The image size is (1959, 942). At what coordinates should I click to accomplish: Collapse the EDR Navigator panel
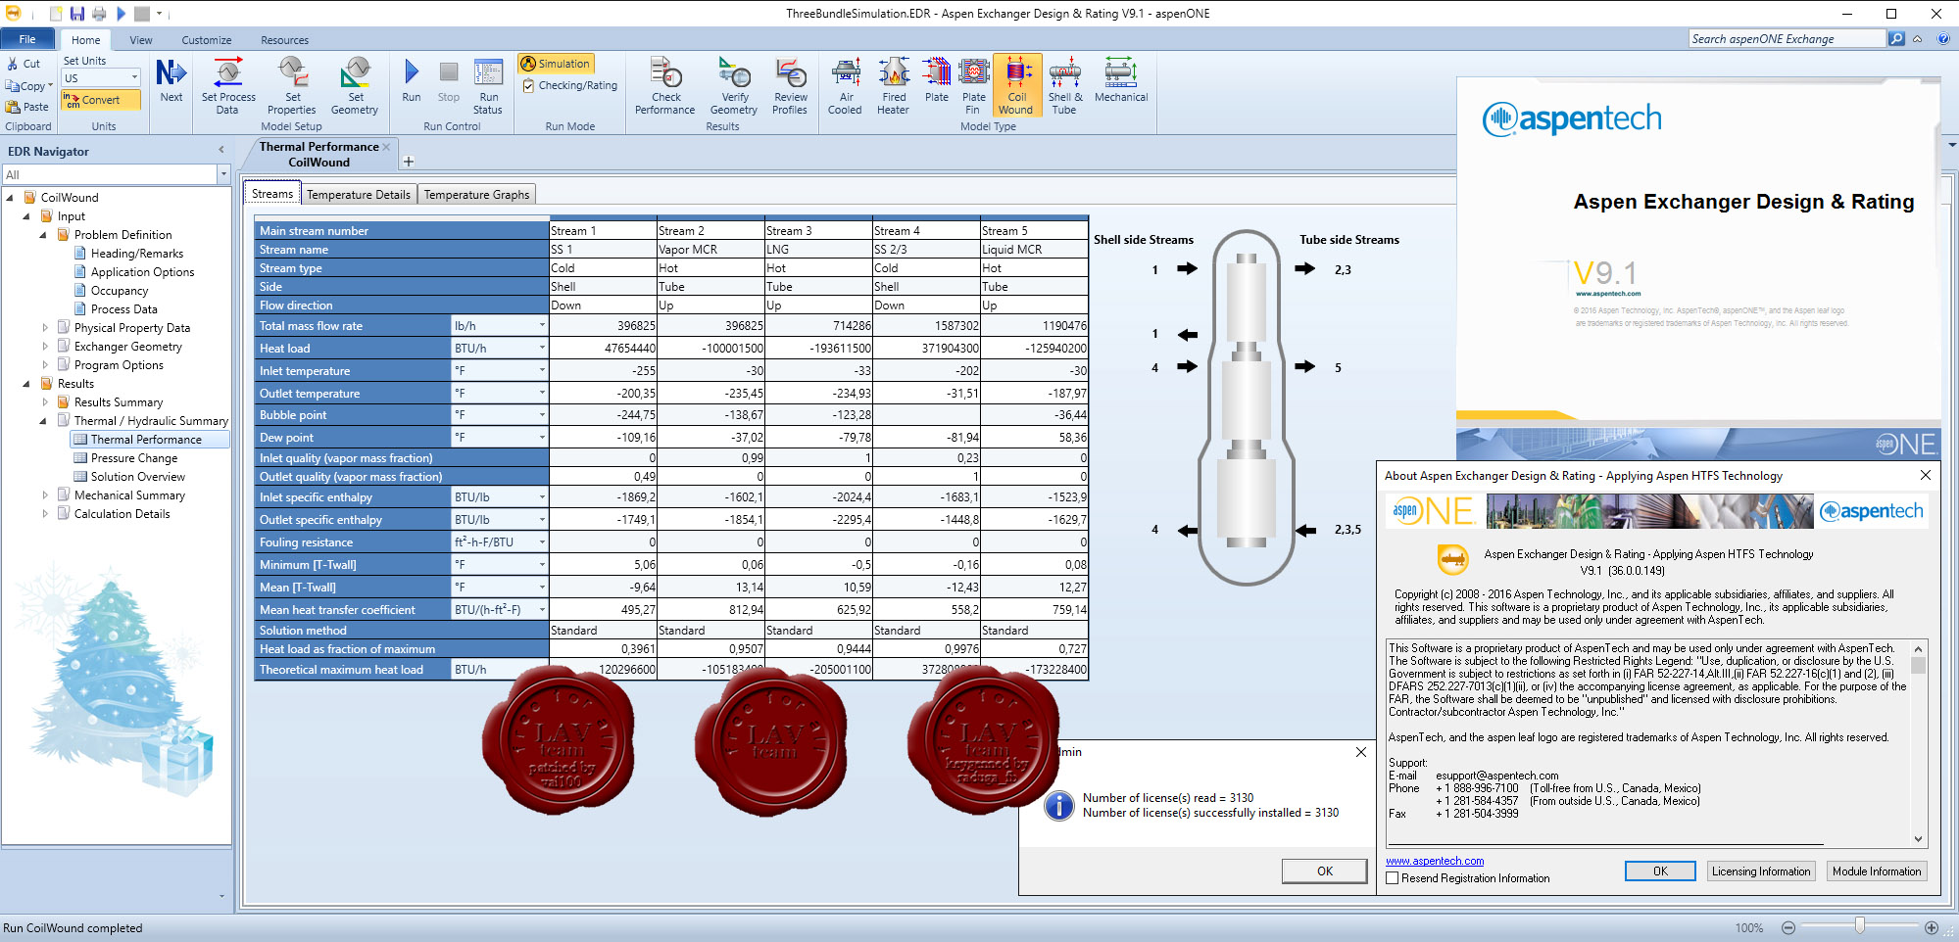click(221, 150)
